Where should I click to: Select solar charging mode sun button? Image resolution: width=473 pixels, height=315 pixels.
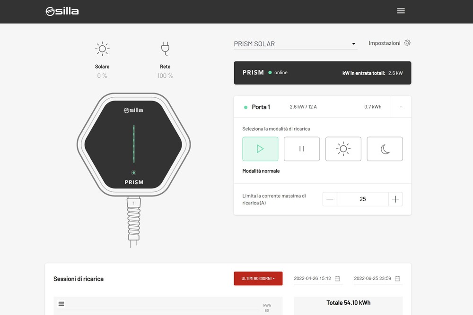click(343, 149)
